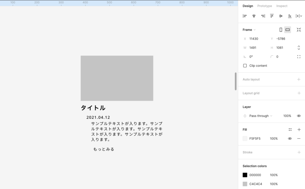This screenshot has width=305, height=189.
Task: Select portrait frame orientation
Action: 281,30
